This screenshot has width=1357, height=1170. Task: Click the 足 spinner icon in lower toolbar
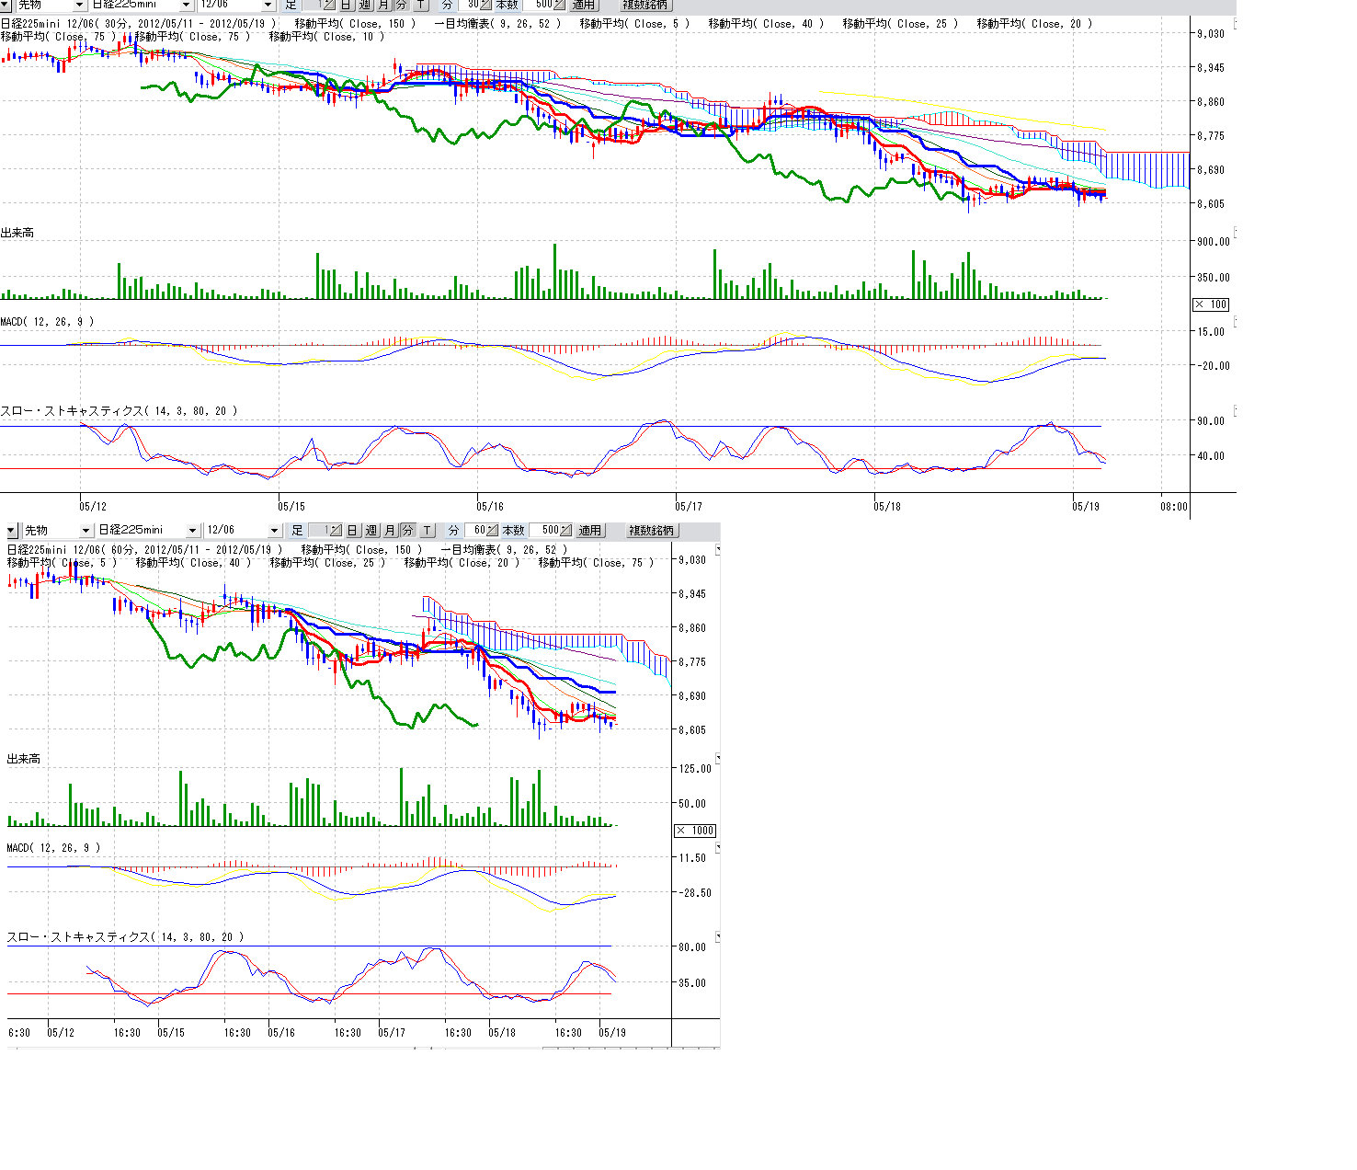336,531
